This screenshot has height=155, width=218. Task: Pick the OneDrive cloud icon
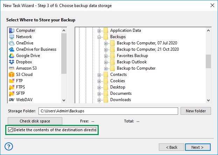click(x=12, y=43)
